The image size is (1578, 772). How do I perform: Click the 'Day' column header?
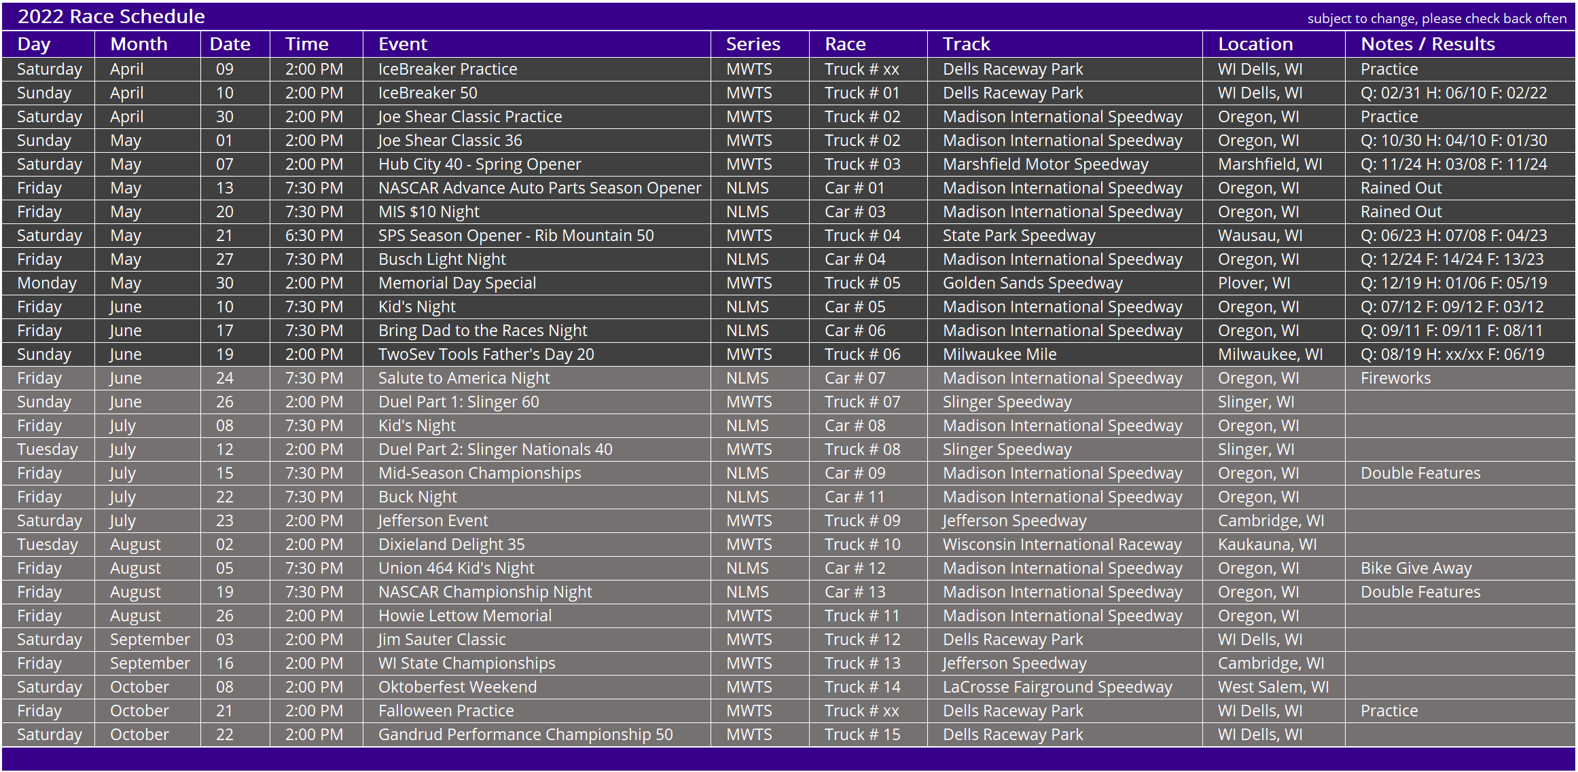click(34, 44)
